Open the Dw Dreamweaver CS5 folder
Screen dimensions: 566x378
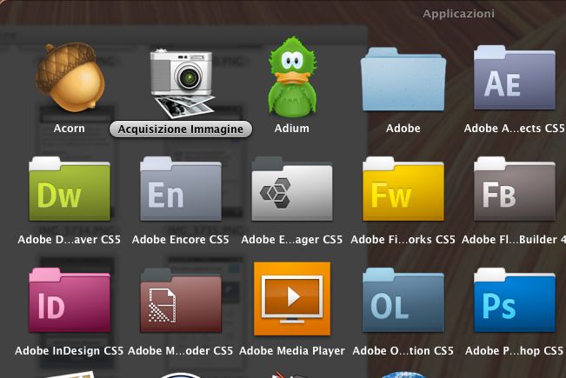pos(70,189)
